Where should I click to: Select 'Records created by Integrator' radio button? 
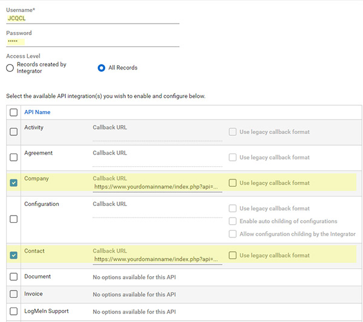(x=10, y=68)
